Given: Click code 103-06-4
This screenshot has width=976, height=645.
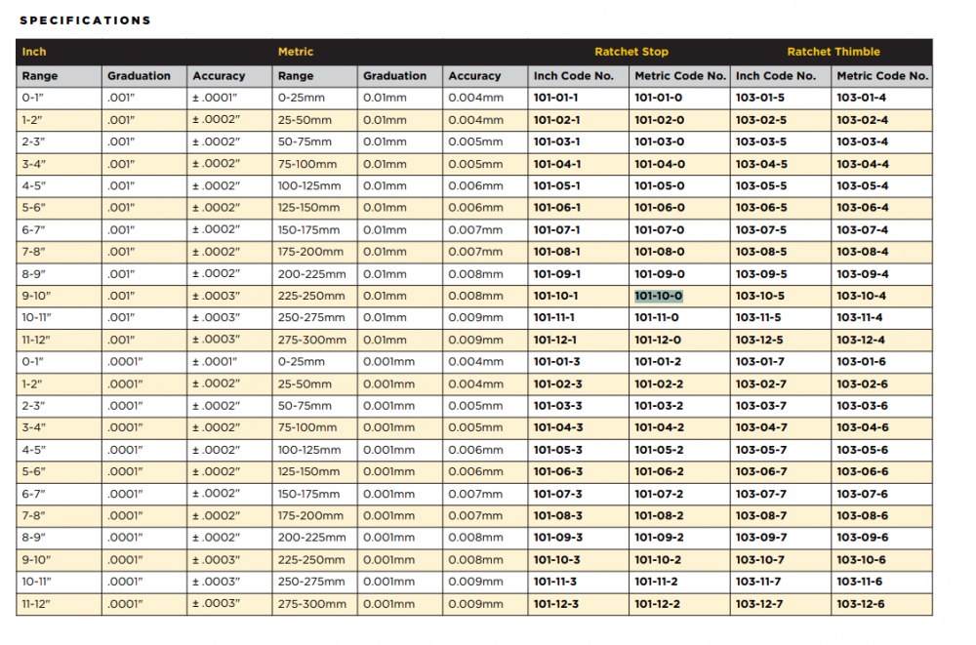Looking at the screenshot, I should [x=863, y=208].
